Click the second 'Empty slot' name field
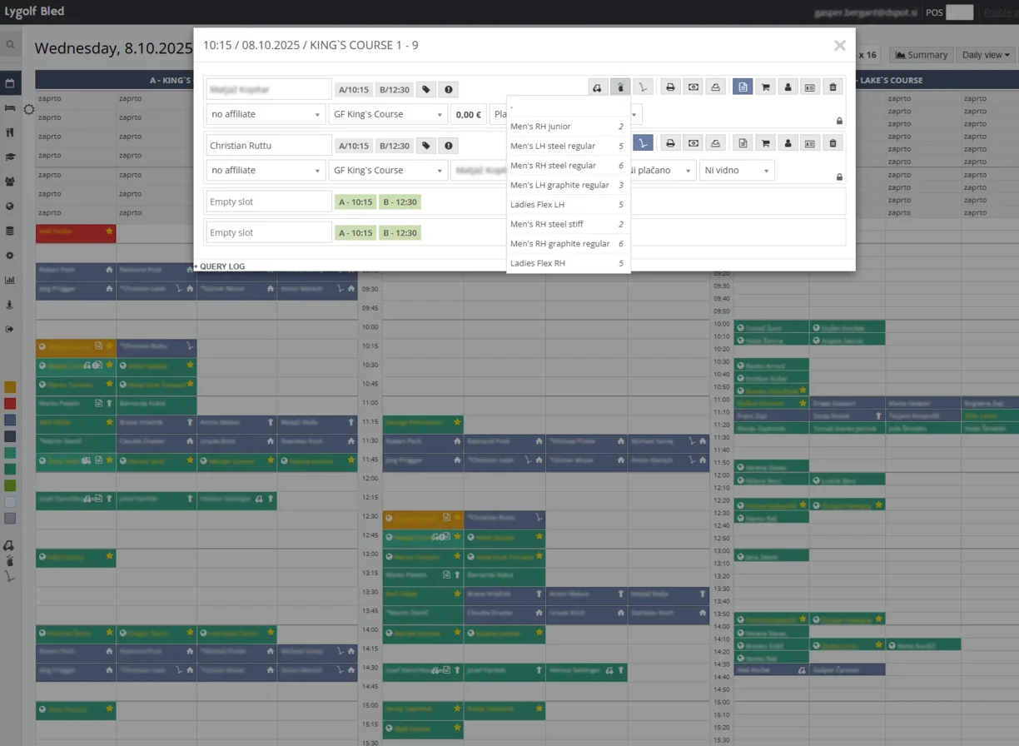Viewport: 1019px width, 746px height. [x=268, y=233]
